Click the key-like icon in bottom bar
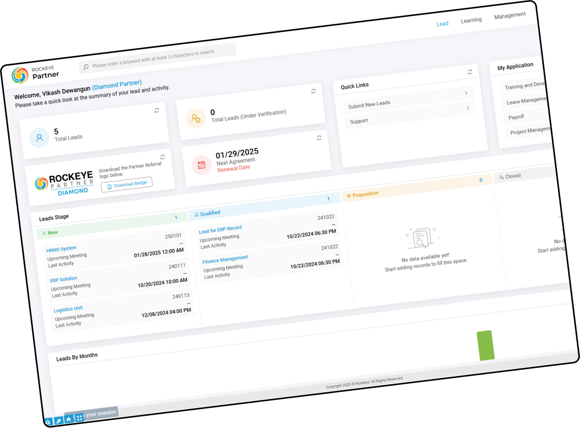 click(x=59, y=420)
